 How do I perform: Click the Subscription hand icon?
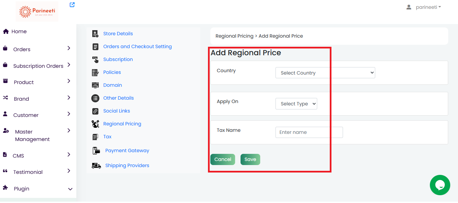[x=95, y=59]
